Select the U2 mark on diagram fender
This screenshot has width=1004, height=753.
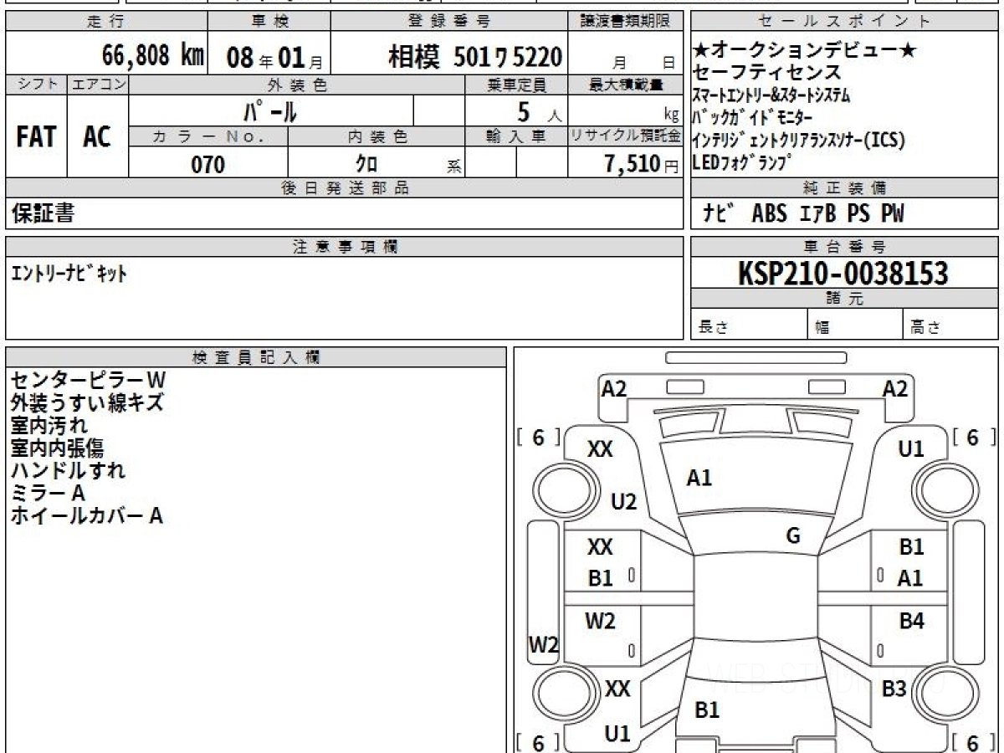623,501
